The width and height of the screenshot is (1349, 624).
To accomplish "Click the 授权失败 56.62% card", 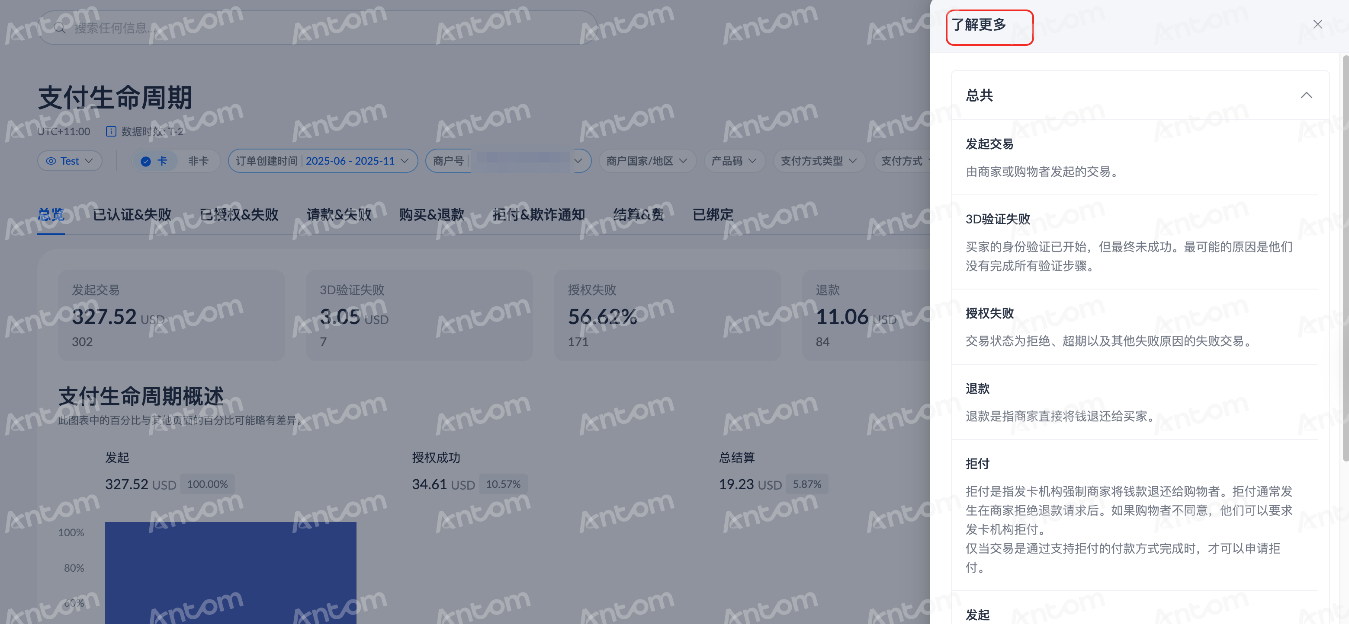I will (x=667, y=315).
